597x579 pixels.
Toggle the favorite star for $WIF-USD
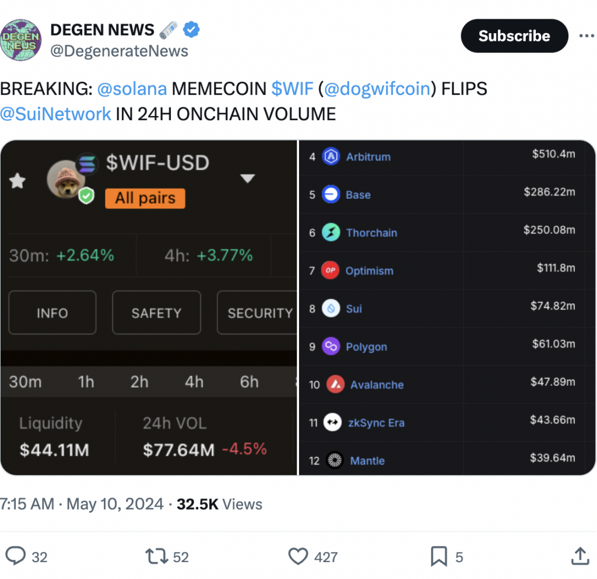coord(17,181)
